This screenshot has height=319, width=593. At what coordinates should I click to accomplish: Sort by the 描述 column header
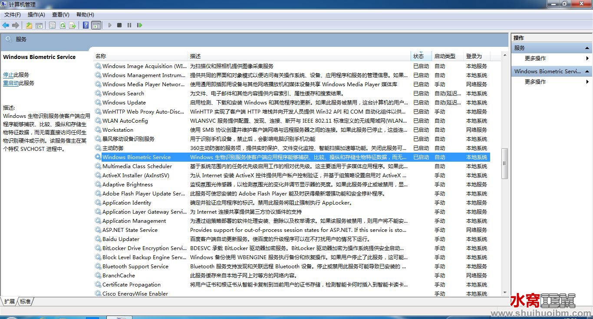(300, 56)
